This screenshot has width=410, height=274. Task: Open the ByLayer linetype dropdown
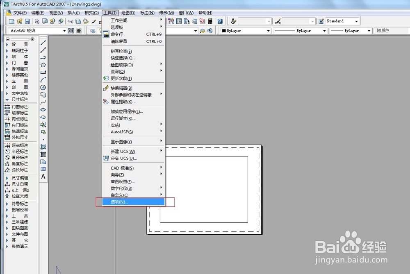(x=324, y=31)
